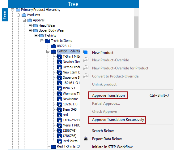
Task: Click the blue cube New Product icon
Action: (85, 52)
